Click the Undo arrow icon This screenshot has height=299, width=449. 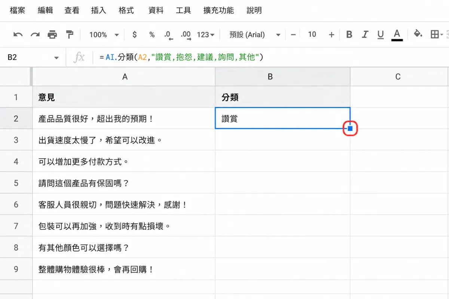(18, 35)
